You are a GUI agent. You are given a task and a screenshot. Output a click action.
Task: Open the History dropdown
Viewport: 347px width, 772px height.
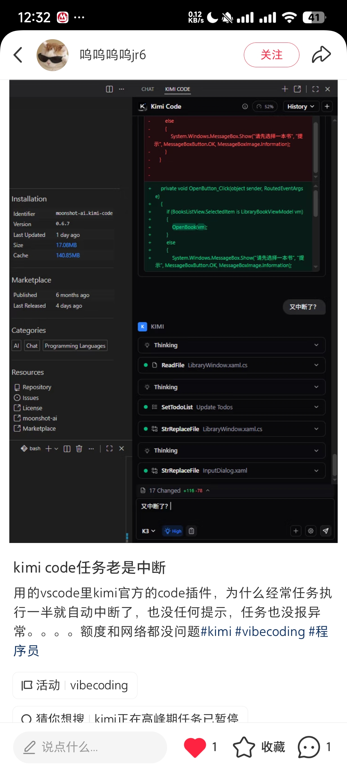click(301, 106)
